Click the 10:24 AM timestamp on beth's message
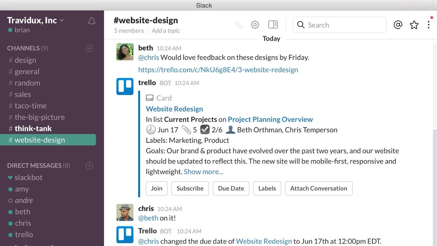 [x=169, y=48]
